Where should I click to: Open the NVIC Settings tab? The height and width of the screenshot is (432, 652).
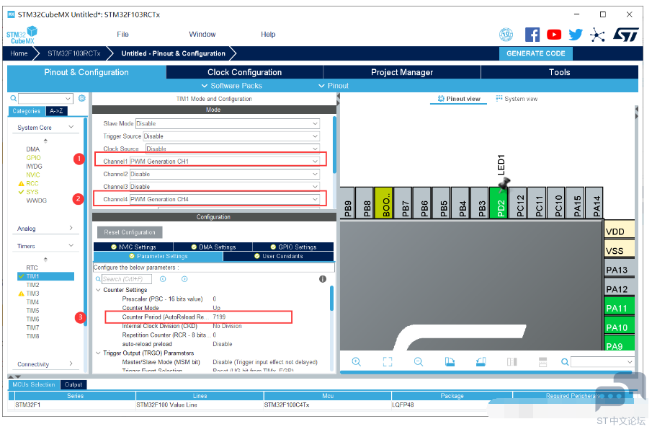point(133,247)
